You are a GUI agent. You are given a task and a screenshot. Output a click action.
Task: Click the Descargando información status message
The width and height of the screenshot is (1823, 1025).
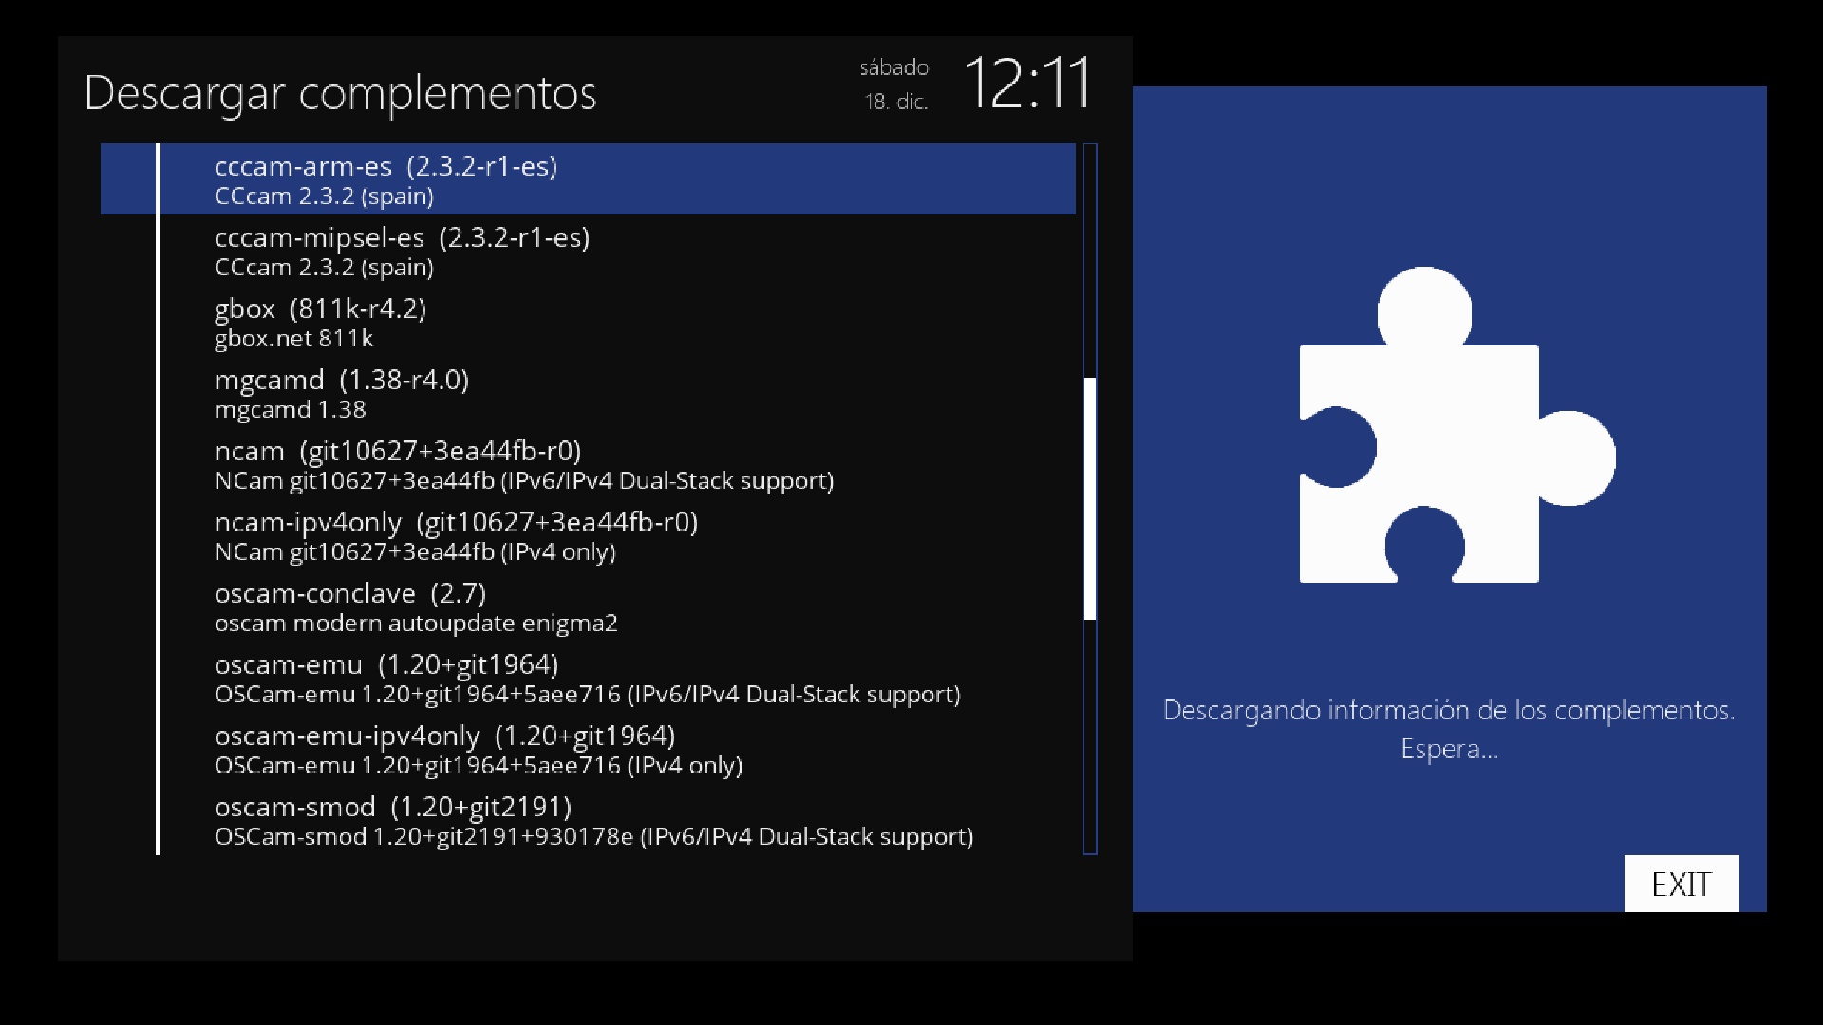click(1449, 729)
